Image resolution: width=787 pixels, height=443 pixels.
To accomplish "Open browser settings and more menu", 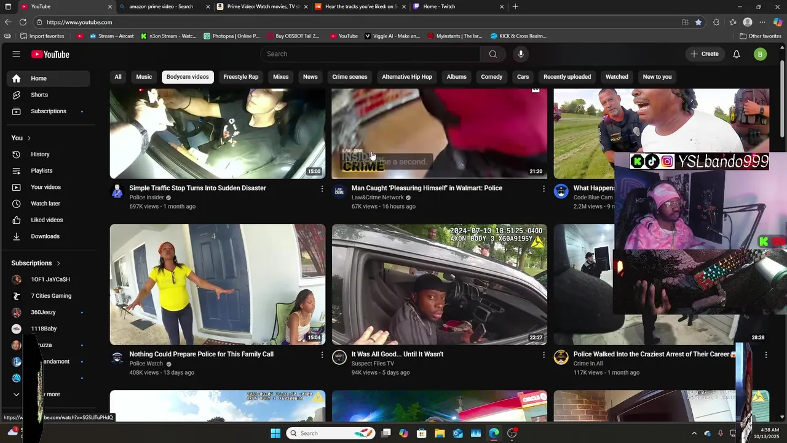I will [x=762, y=22].
